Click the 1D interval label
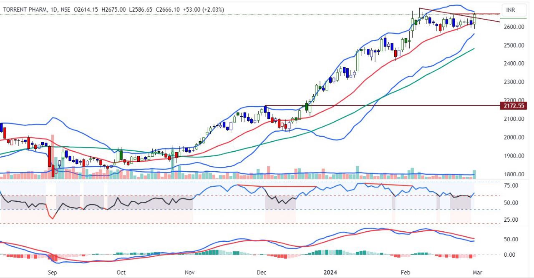This screenshot has width=534, height=278. (x=53, y=9)
